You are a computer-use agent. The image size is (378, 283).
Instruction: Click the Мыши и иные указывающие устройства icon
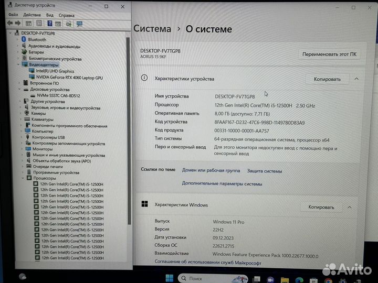click(28, 155)
